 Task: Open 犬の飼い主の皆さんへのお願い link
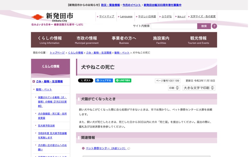pyautogui.click(x=52, y=147)
